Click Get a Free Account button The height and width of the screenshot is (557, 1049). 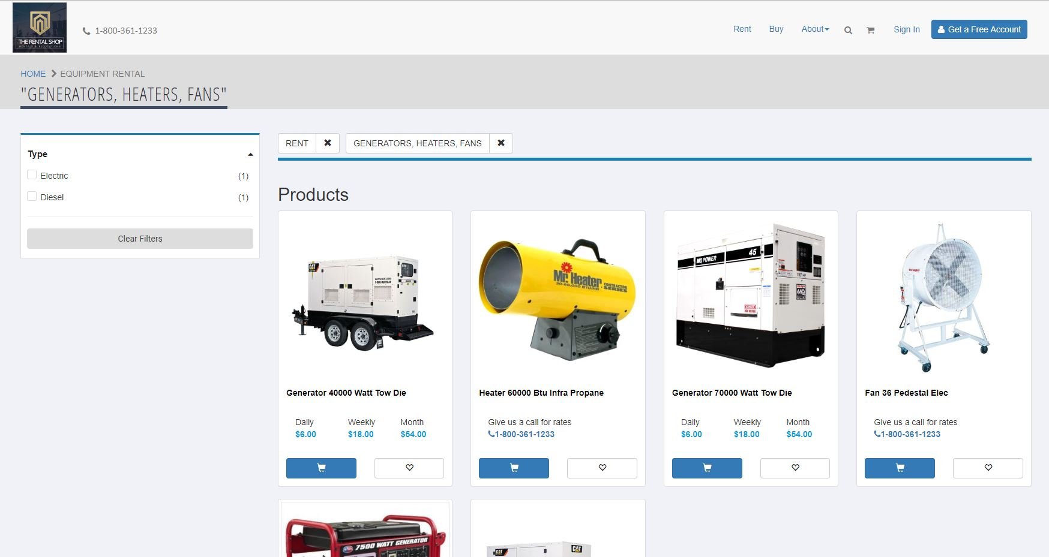click(979, 29)
